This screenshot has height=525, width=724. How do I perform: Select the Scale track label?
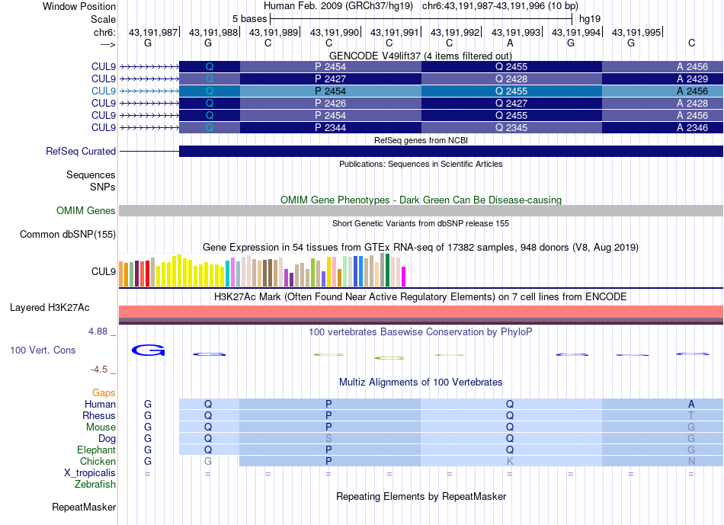pos(103,19)
